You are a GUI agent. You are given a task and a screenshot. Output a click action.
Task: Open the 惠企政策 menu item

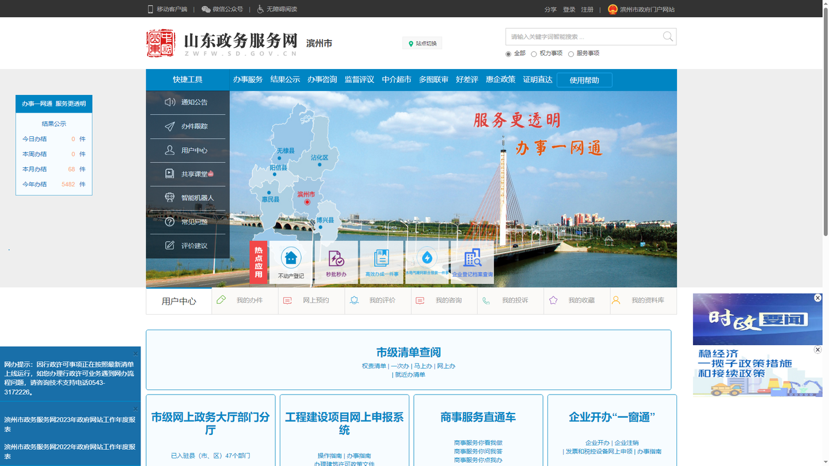pyautogui.click(x=500, y=79)
